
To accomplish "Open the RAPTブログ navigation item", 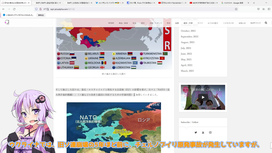I will 256,23.
